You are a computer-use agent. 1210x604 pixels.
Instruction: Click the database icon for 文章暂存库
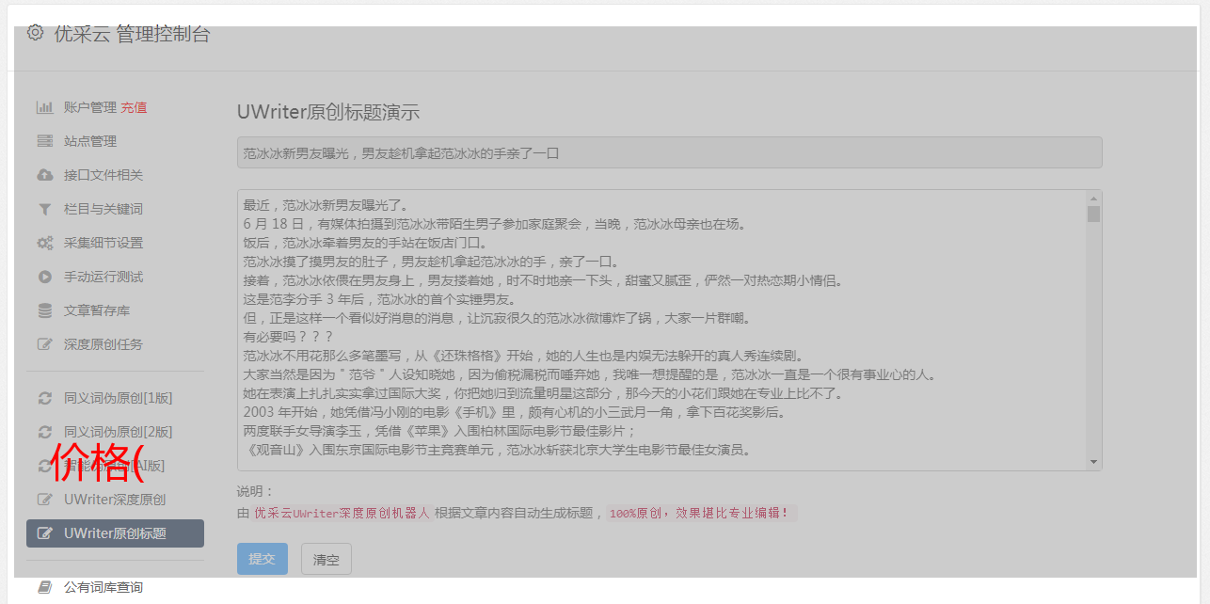click(x=44, y=310)
